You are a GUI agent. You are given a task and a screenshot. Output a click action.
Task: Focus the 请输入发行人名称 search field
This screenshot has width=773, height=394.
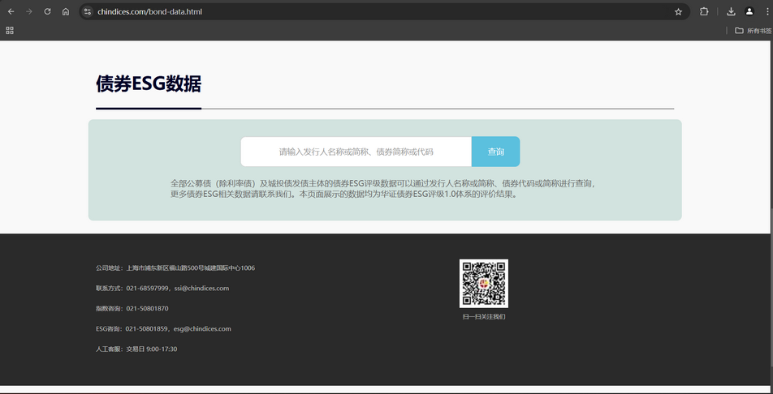coord(356,152)
